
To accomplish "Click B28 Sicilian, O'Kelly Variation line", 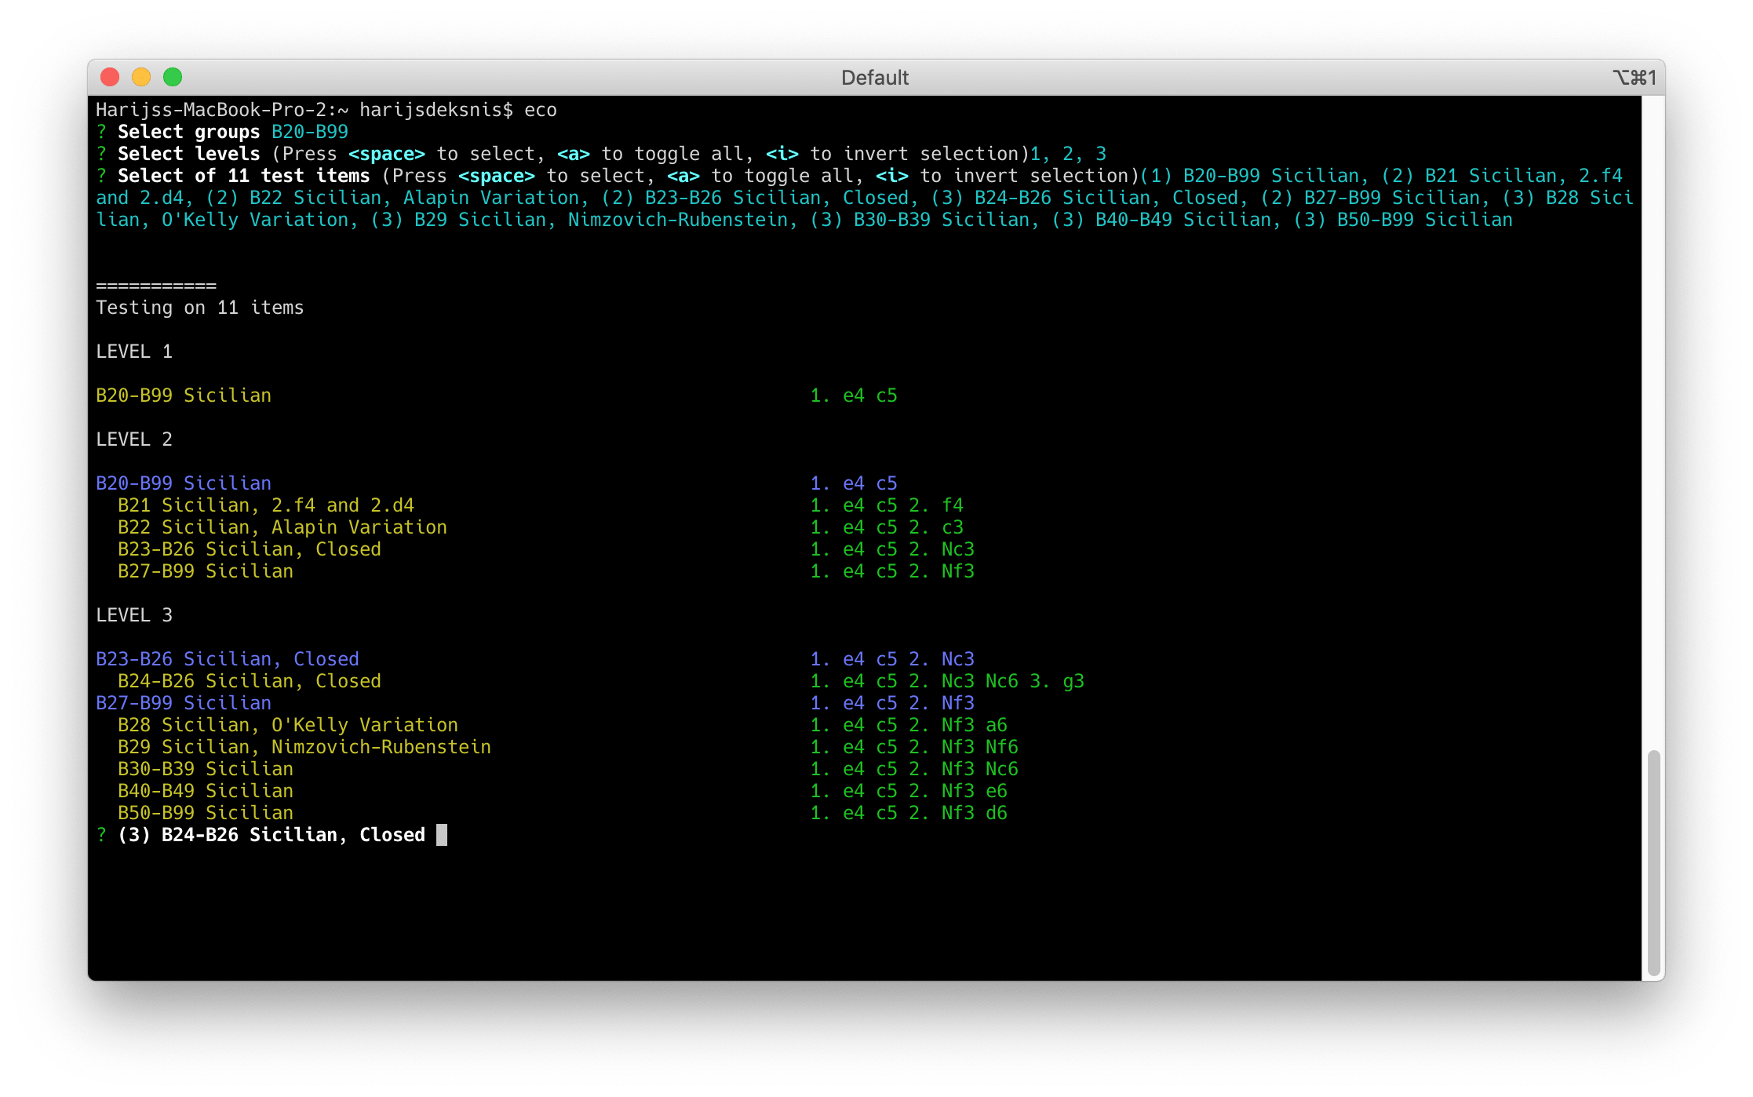I will (288, 725).
